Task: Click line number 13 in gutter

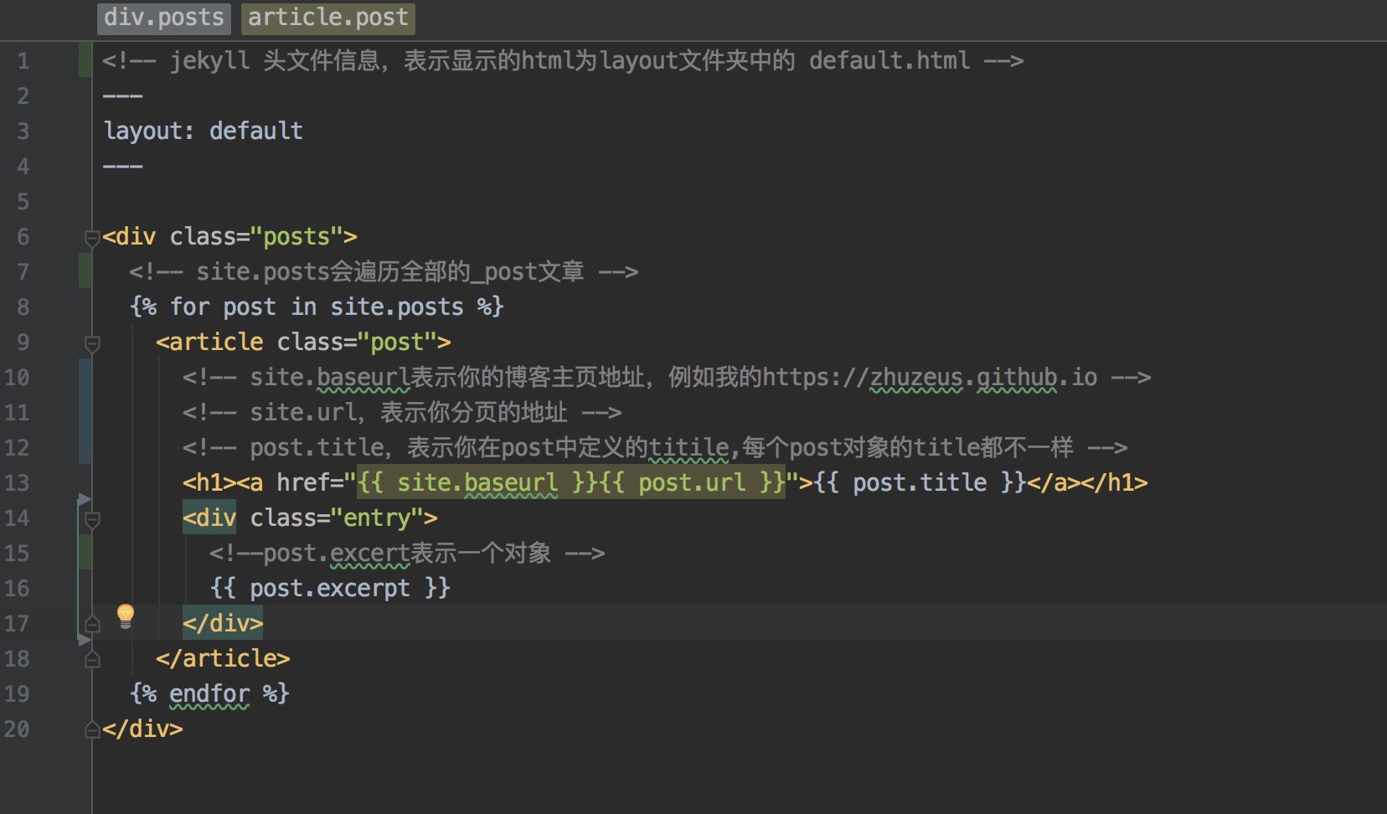Action: point(17,483)
